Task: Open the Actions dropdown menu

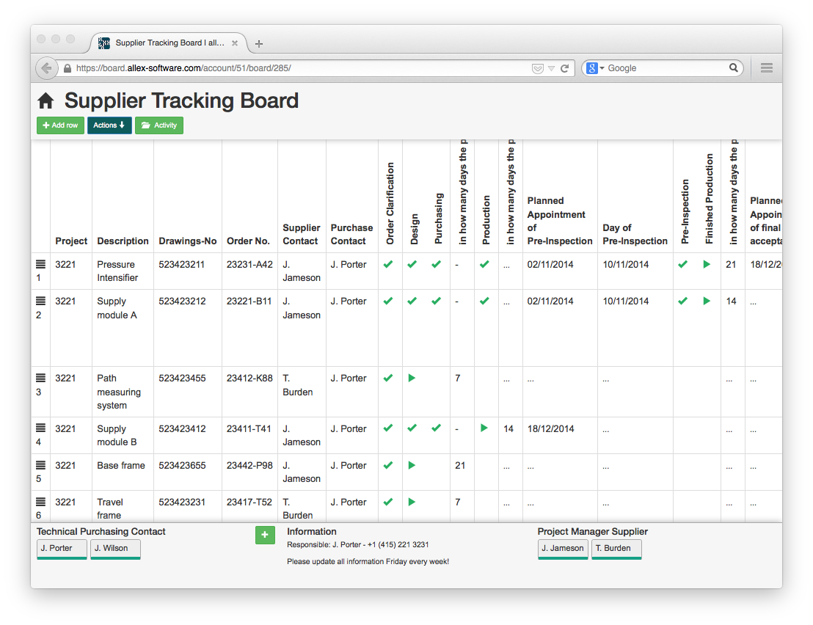Action: point(109,125)
